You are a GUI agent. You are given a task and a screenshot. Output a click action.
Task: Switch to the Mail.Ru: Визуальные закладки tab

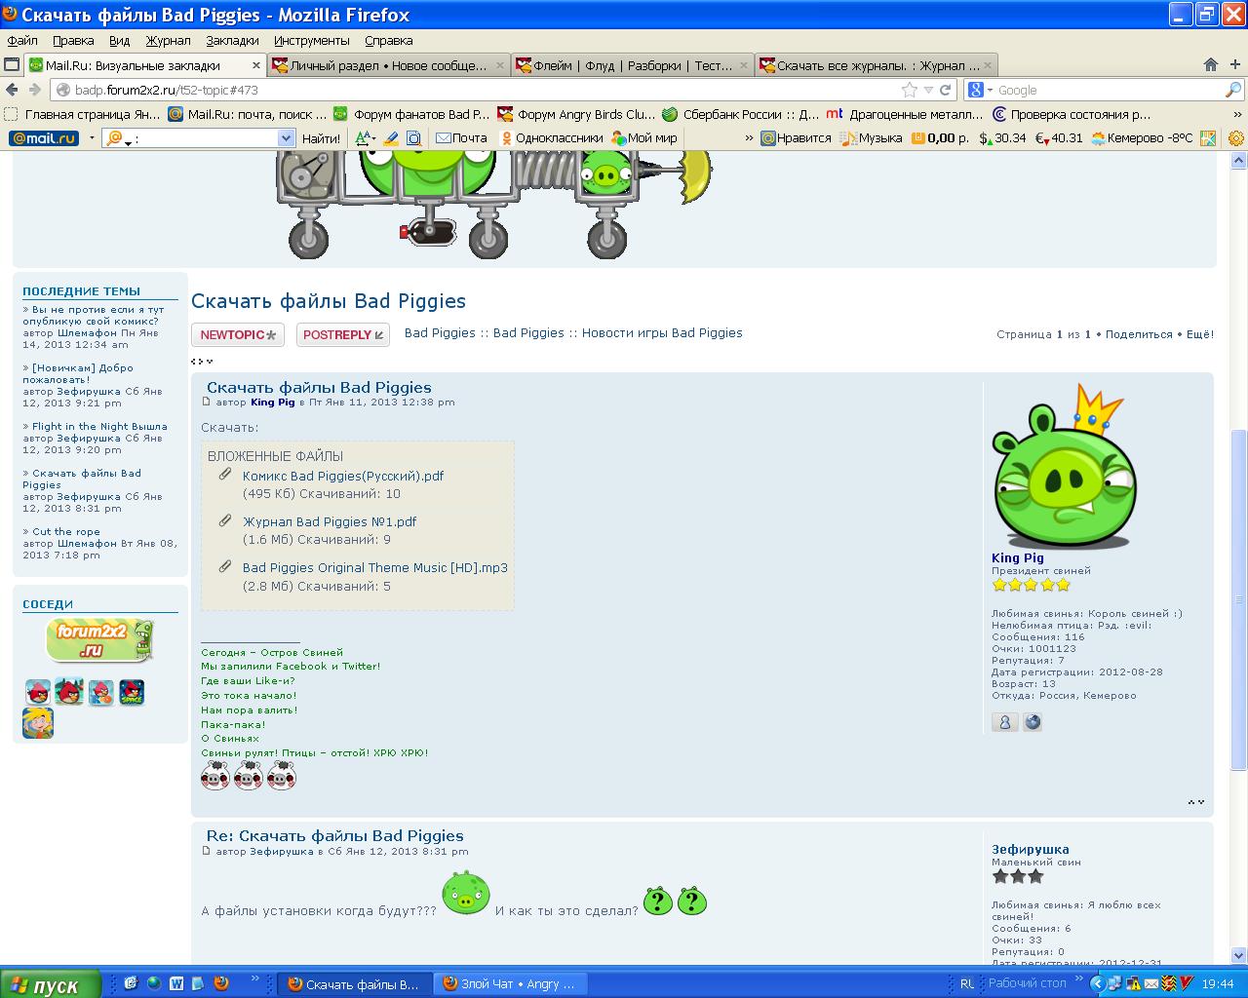point(144,65)
